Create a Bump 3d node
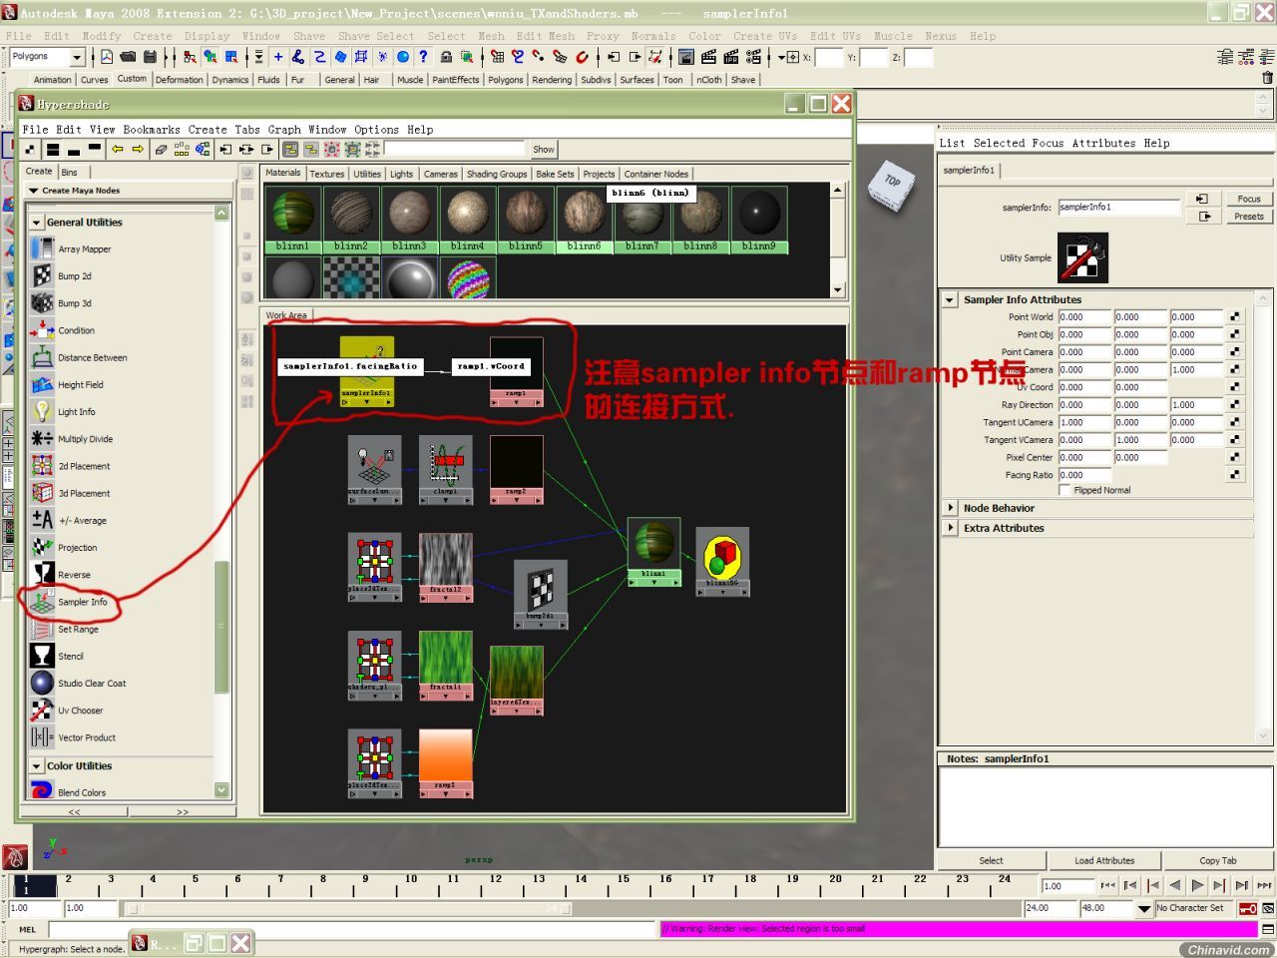The image size is (1277, 958). [62, 302]
